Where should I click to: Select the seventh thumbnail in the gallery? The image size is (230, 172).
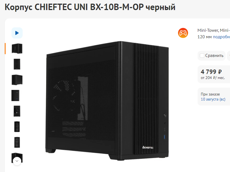17,142
